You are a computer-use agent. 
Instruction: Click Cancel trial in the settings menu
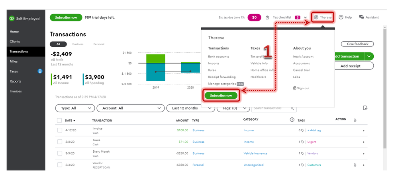[301, 70]
